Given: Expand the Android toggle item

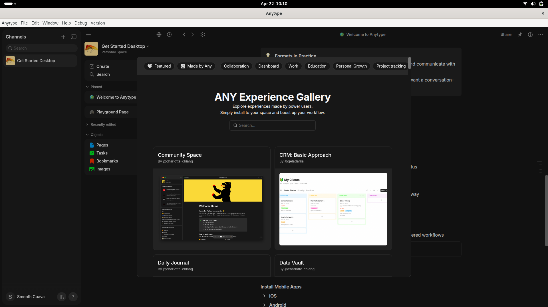Looking at the screenshot, I should point(264,305).
